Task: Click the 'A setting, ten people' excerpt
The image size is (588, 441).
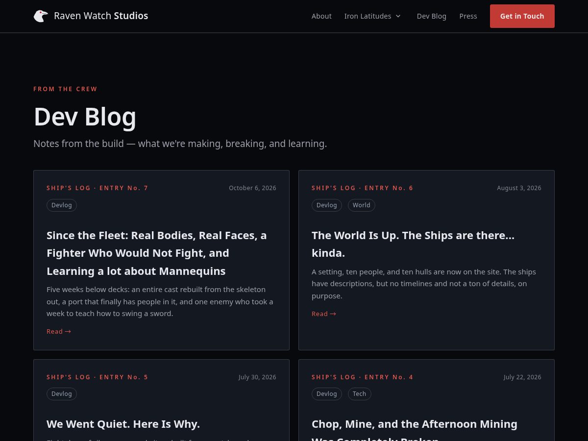Action: point(424,284)
